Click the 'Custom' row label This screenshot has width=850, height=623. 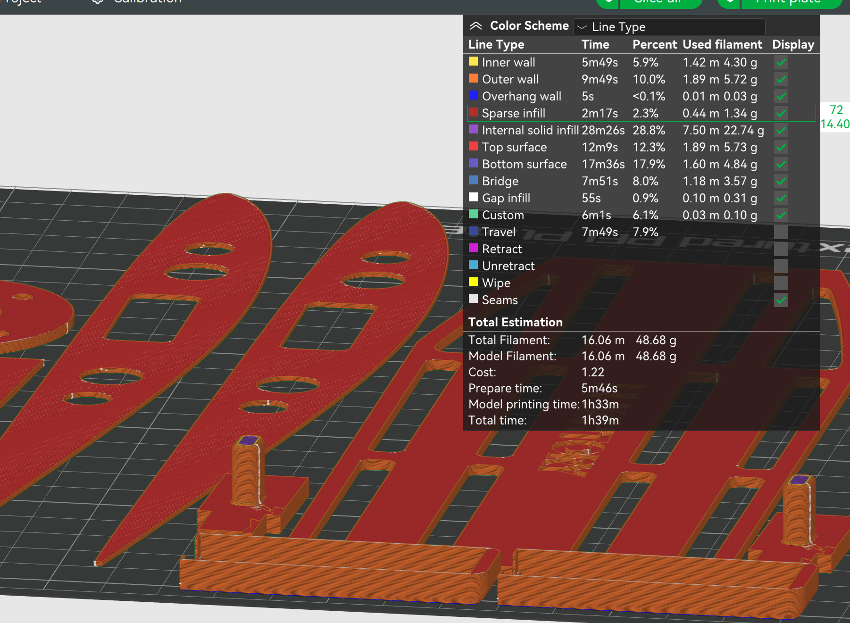pos(503,215)
